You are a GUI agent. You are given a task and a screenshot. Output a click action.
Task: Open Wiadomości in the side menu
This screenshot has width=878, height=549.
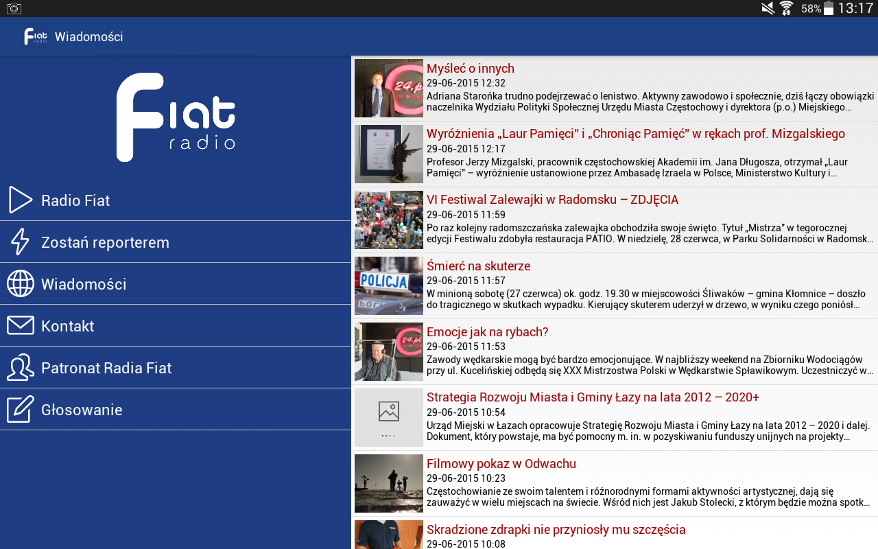coord(176,284)
